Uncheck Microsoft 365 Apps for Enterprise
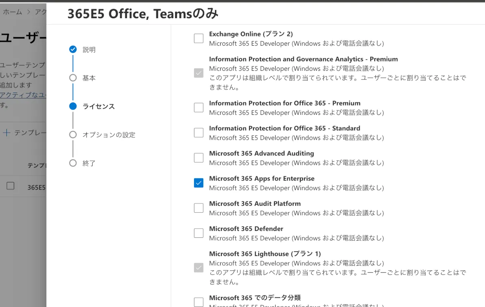This screenshot has width=485, height=307. [x=198, y=183]
